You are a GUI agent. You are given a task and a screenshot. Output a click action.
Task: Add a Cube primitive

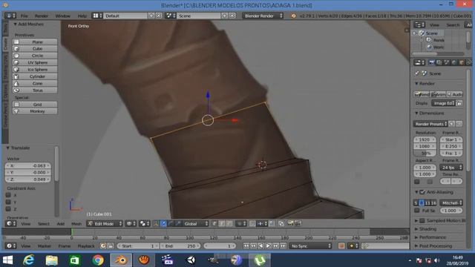pyautogui.click(x=35, y=48)
